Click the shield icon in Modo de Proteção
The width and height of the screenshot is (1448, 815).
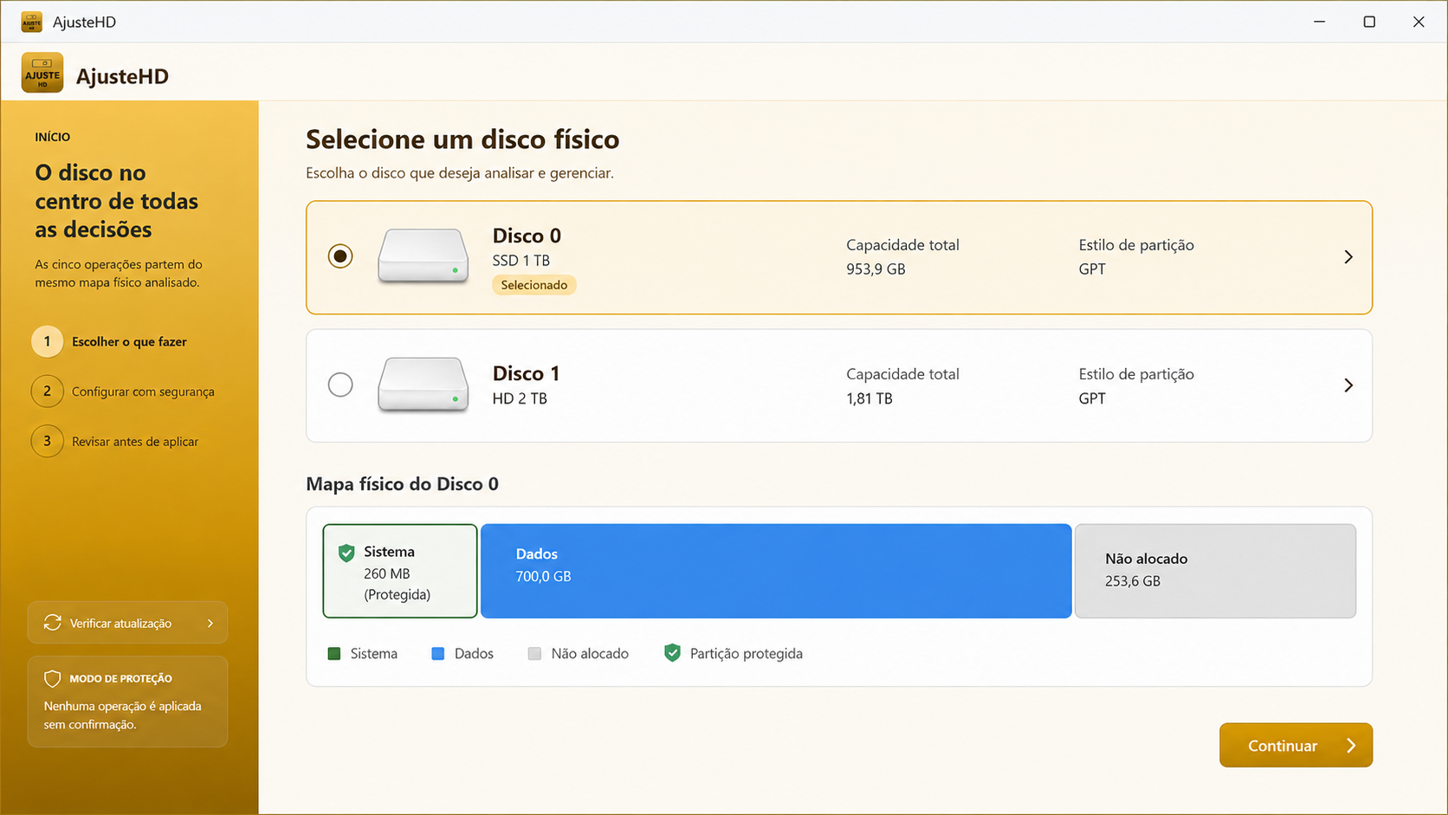click(53, 679)
